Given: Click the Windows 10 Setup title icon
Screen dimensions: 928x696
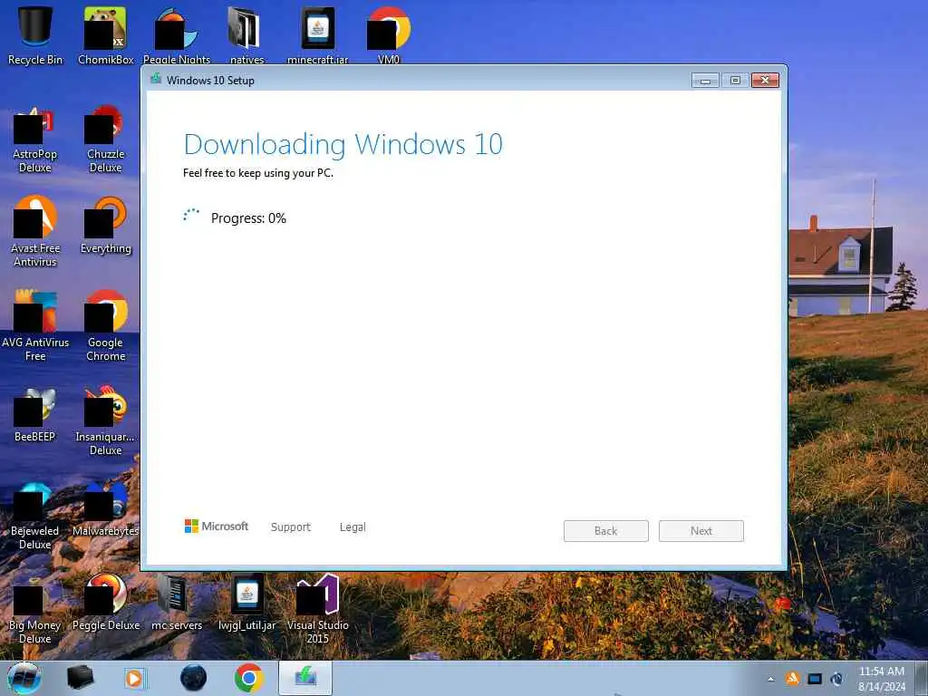Looking at the screenshot, I should [156, 79].
